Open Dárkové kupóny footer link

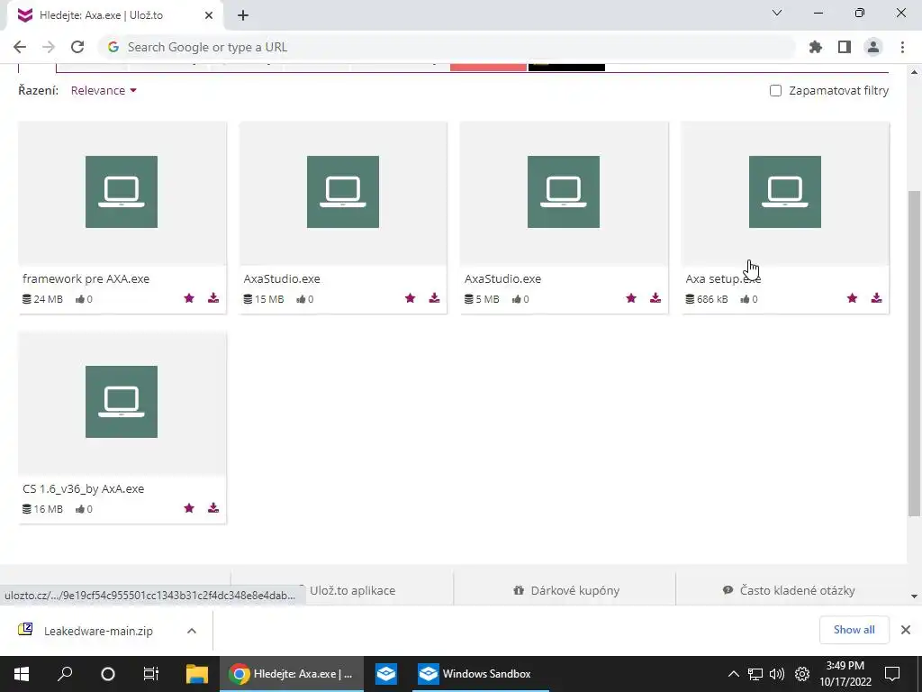[x=566, y=591]
